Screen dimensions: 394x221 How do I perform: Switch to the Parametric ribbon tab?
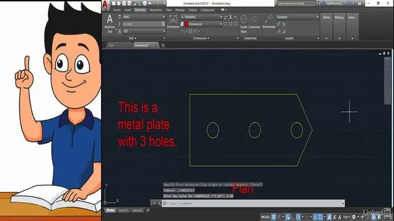(x=156, y=10)
